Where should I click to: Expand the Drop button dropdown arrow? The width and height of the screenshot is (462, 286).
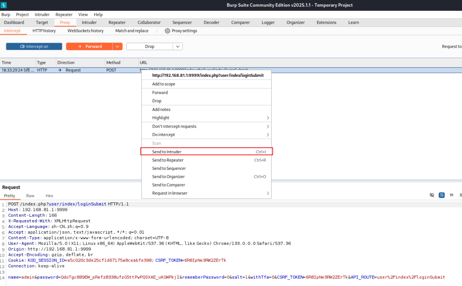click(178, 46)
